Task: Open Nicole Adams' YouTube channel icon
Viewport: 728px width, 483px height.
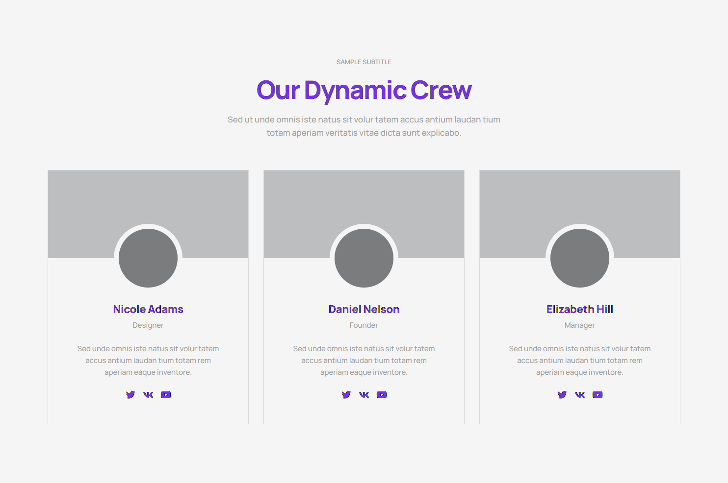Action: click(166, 395)
